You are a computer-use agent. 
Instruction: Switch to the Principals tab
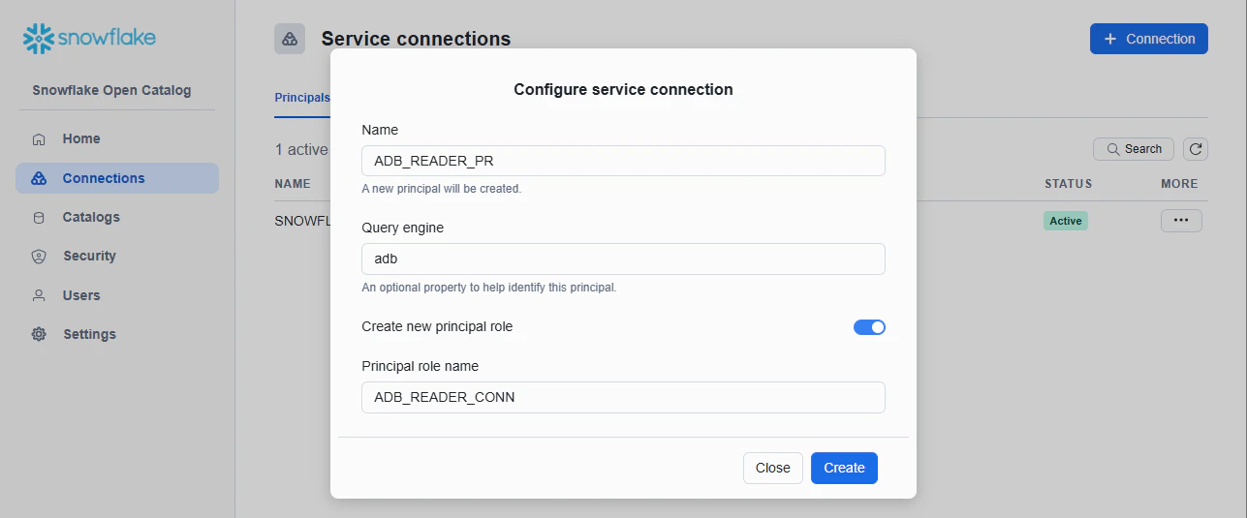(x=302, y=98)
